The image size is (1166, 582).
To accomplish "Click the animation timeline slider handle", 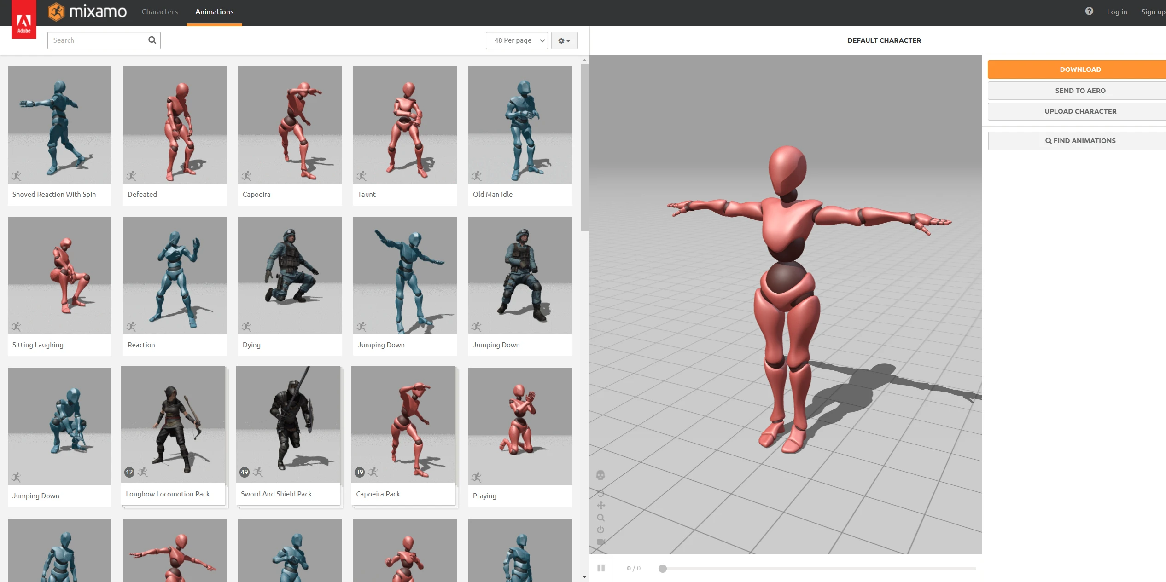I will [663, 569].
